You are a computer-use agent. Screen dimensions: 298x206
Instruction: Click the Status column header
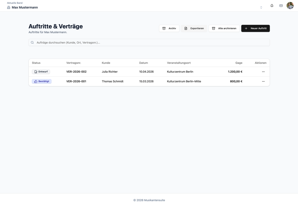(x=36, y=63)
